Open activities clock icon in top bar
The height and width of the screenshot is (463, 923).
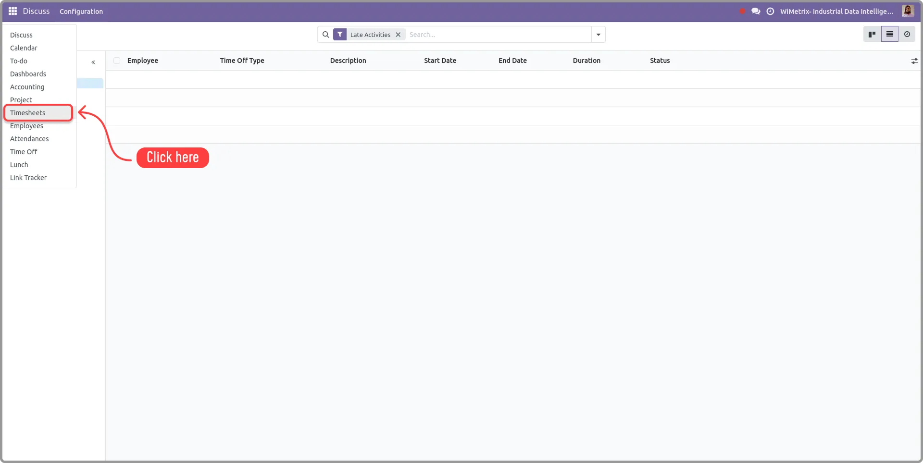(770, 11)
